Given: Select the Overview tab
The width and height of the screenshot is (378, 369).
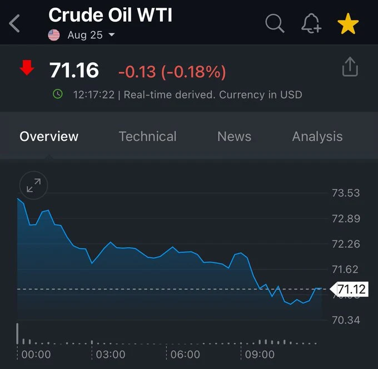Looking at the screenshot, I should pyautogui.click(x=49, y=136).
